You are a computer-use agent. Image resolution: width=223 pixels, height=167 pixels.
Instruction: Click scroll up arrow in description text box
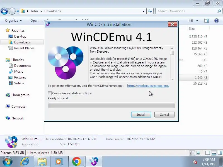(x=172, y=48)
